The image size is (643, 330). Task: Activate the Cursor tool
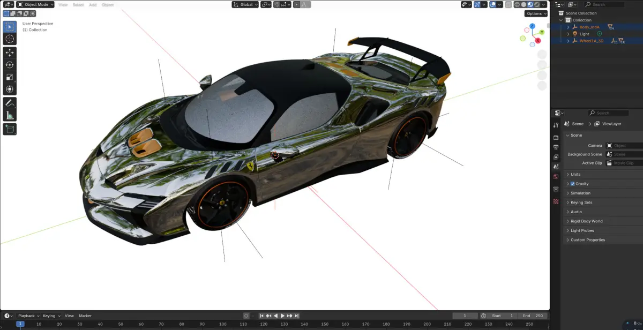(x=10, y=39)
